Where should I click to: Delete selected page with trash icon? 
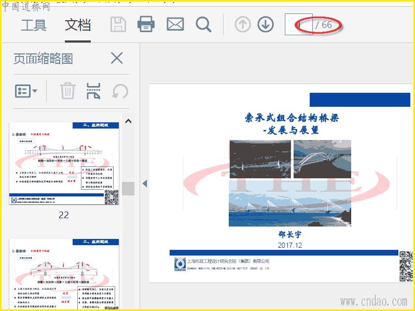(x=68, y=91)
